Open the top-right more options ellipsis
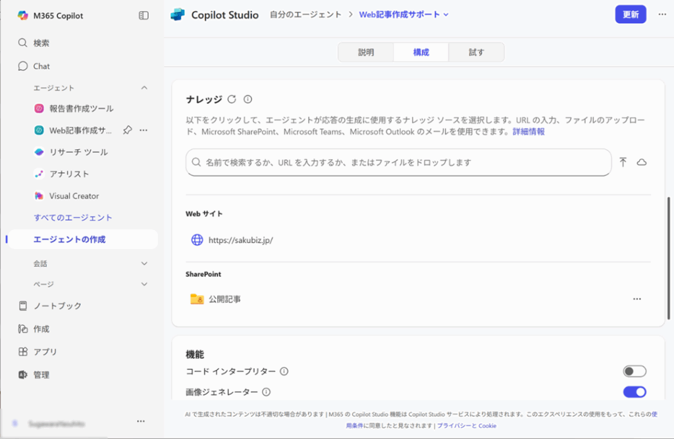 [662, 14]
